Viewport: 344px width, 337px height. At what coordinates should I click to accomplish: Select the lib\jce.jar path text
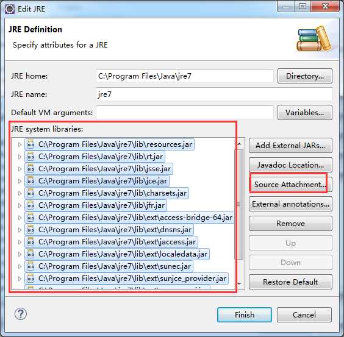click(103, 181)
